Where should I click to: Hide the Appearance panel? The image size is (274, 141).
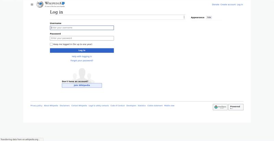coord(209,17)
